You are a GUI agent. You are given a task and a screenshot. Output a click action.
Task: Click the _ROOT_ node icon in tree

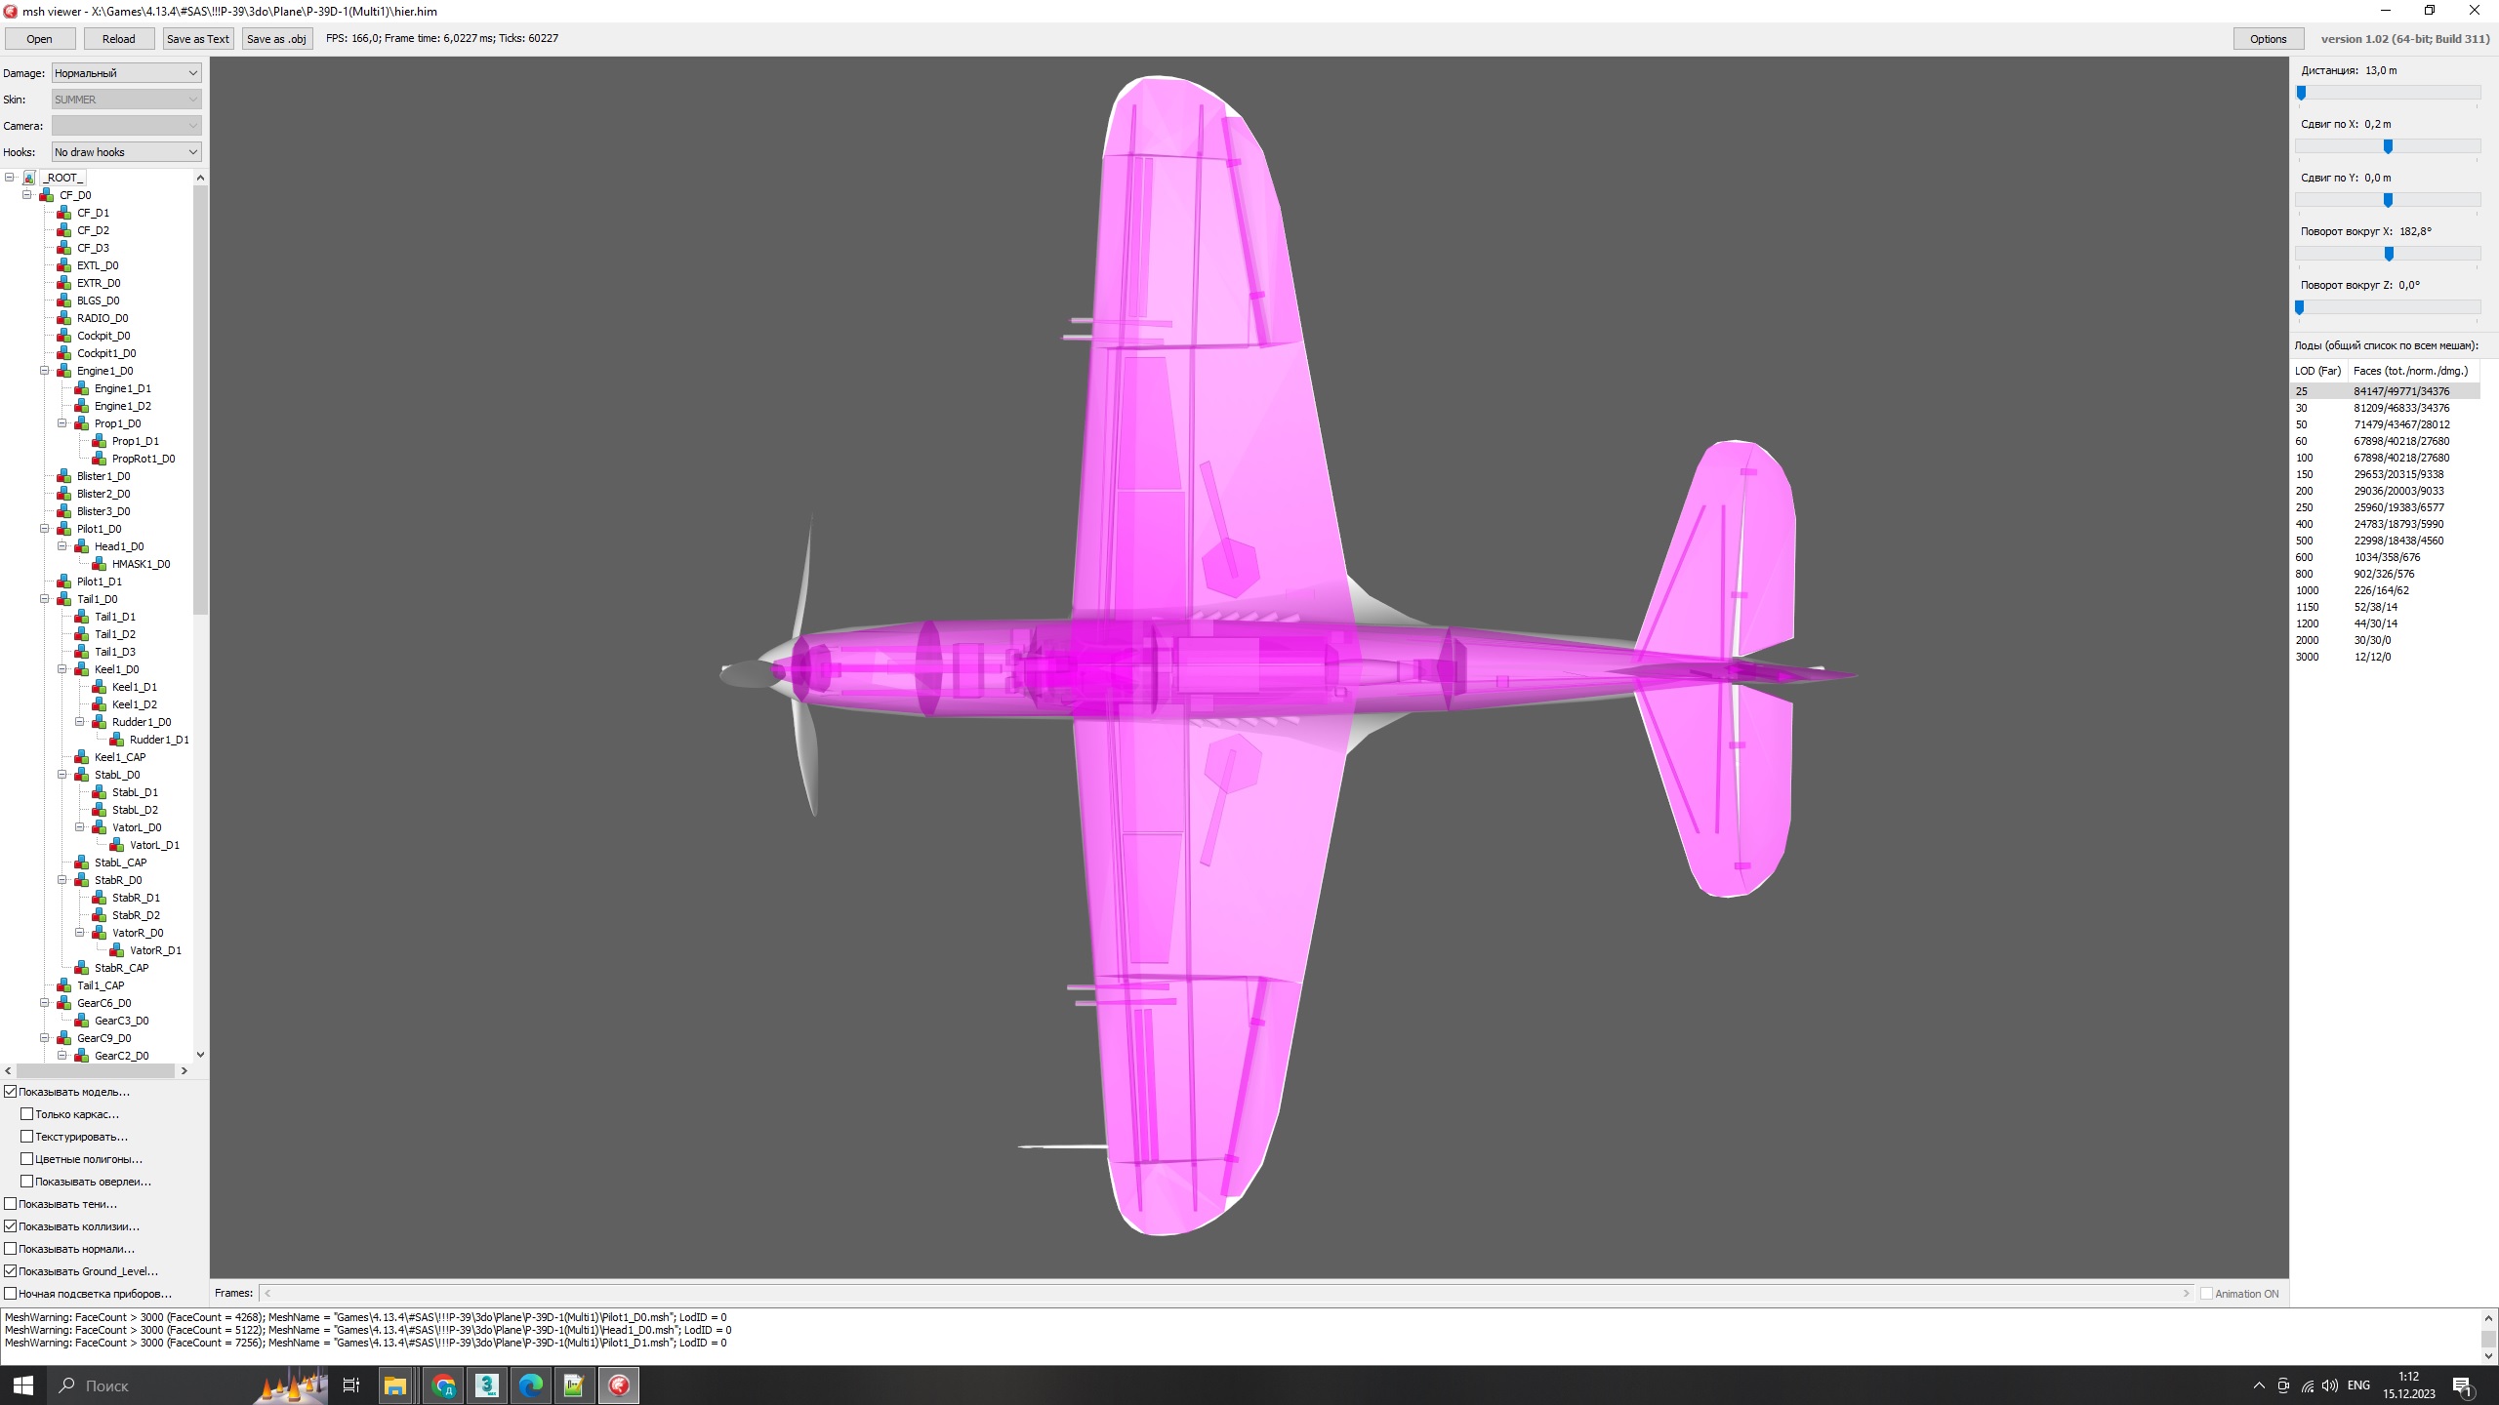coord(30,178)
